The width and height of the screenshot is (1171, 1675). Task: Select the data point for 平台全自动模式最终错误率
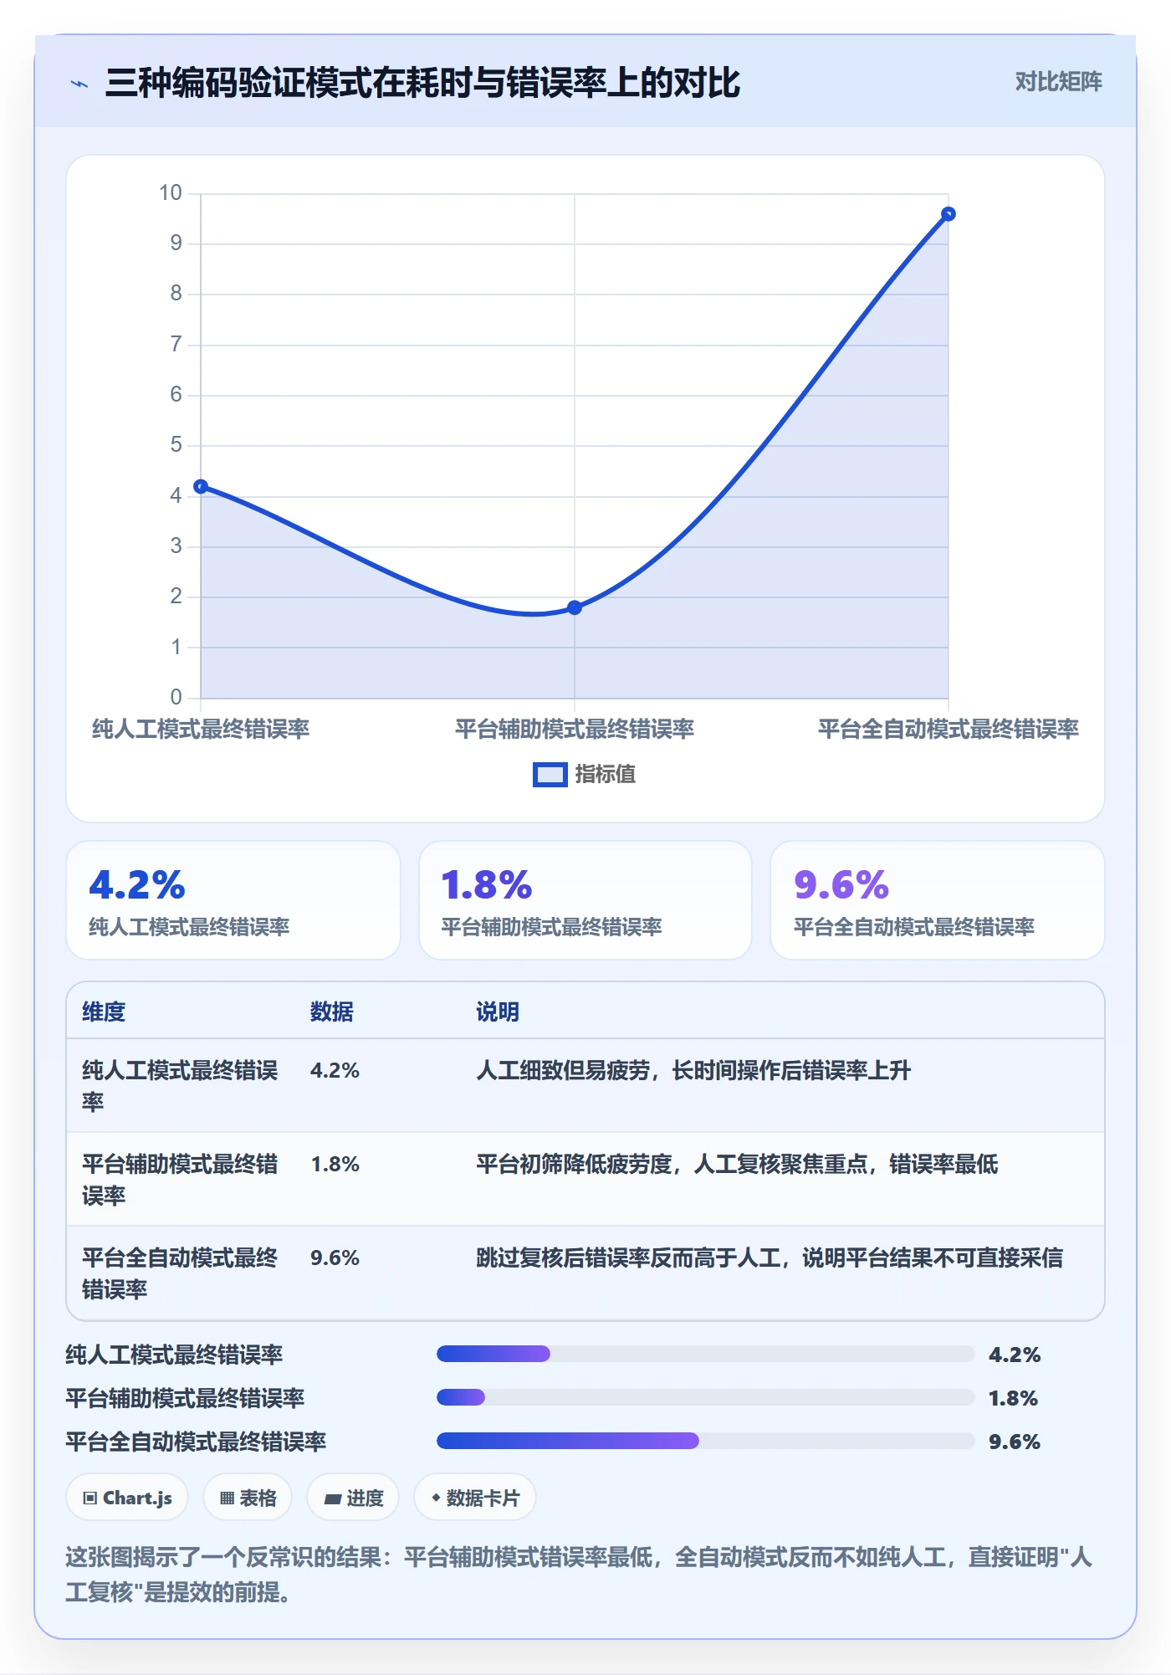pos(949,214)
